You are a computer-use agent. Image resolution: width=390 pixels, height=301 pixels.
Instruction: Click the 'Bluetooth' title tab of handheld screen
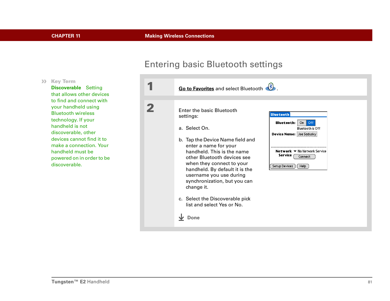[x=280, y=115]
